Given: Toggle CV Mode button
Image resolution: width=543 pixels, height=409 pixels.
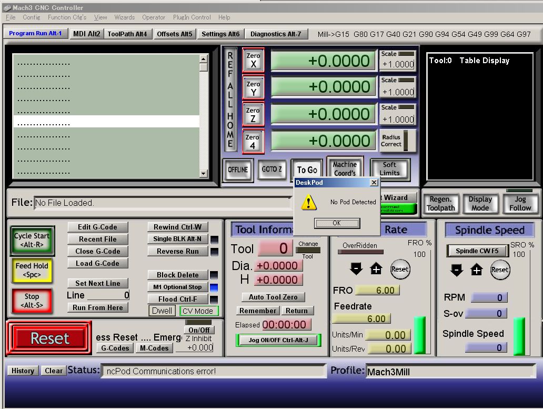Looking at the screenshot, I should coord(198,311).
